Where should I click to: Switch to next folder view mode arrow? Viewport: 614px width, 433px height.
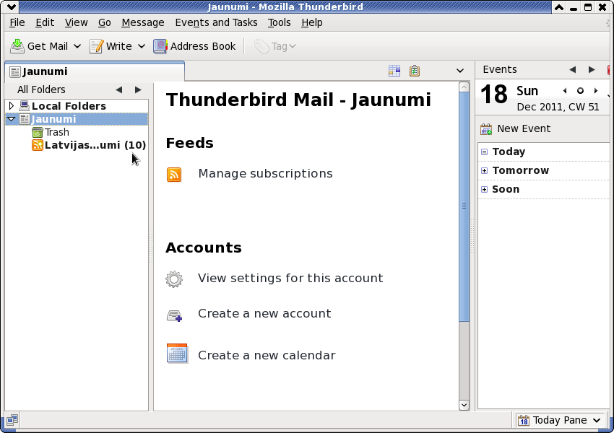coord(138,90)
